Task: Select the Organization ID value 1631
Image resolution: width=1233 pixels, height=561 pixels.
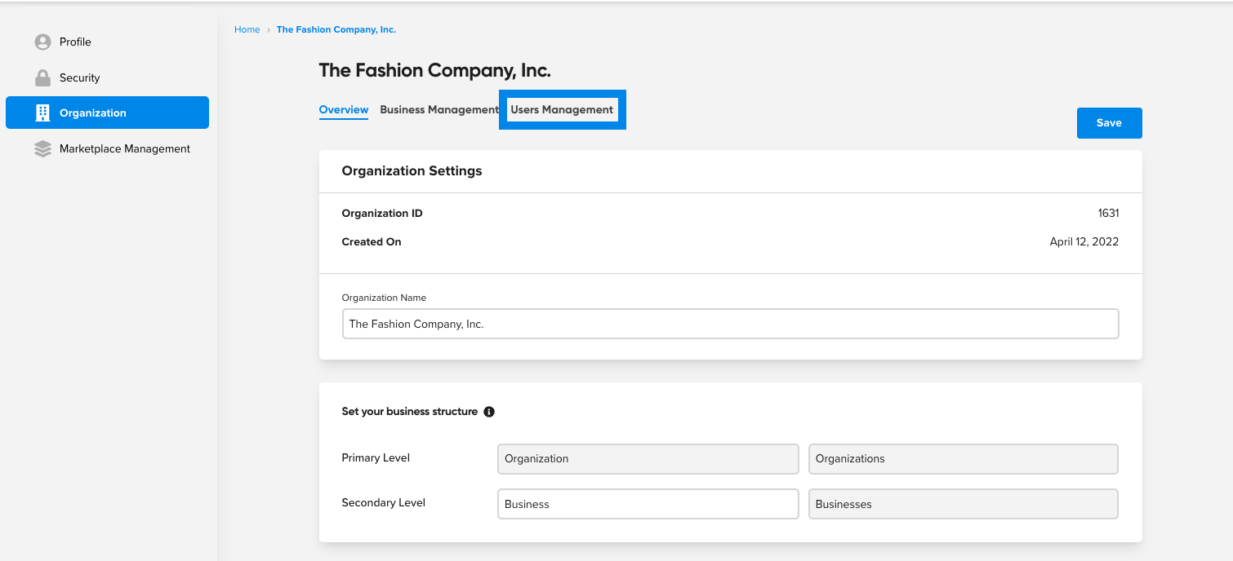Action: [x=1108, y=214]
